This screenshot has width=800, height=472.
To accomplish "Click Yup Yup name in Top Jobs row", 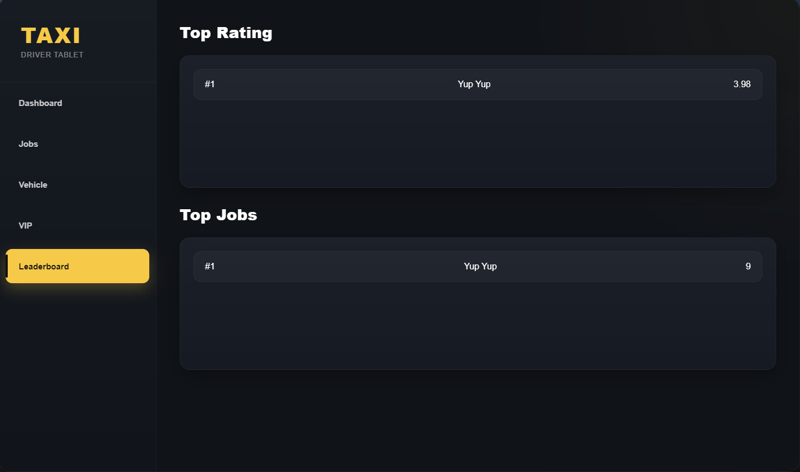I will point(480,267).
